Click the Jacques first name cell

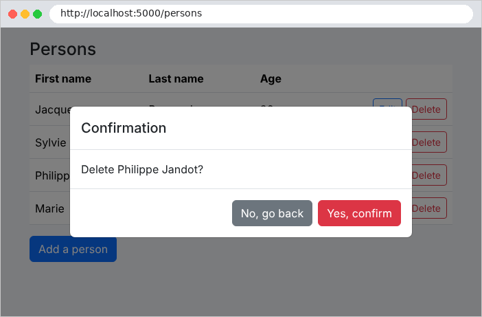point(53,110)
